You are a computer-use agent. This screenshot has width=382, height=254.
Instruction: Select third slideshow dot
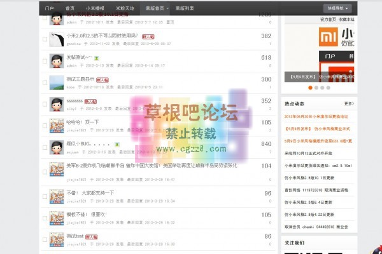pyautogui.click(x=322, y=88)
